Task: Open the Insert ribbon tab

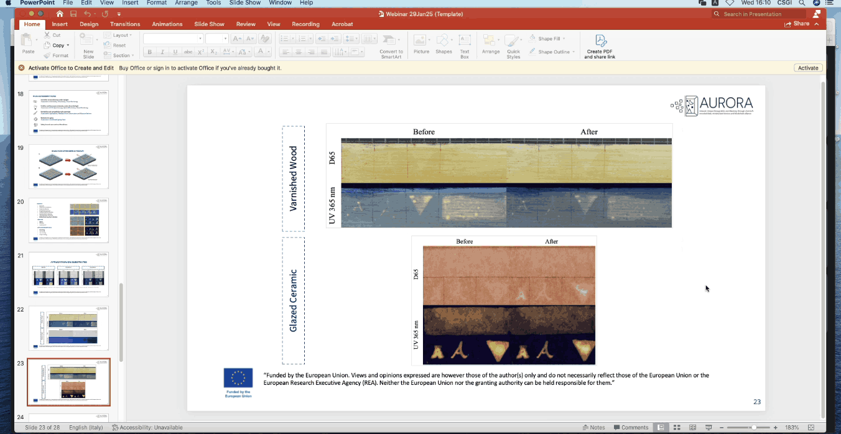Action: (60, 24)
